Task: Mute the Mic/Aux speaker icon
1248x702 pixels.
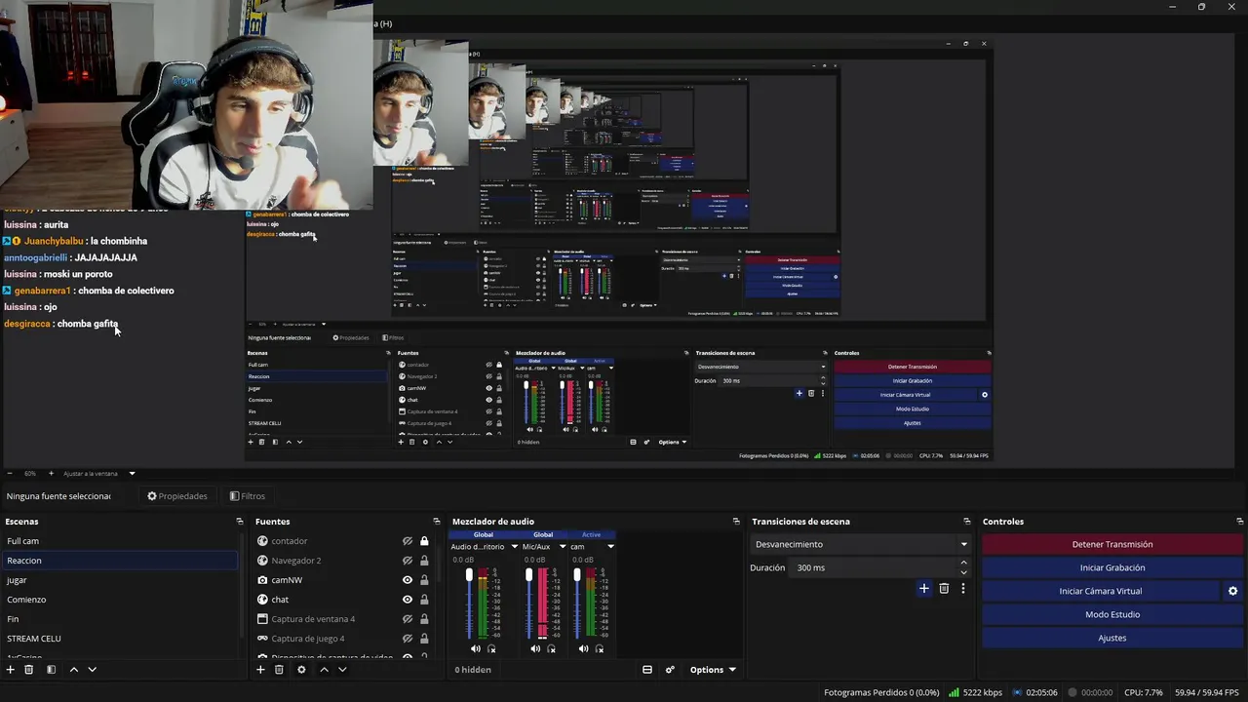Action: coord(535,648)
